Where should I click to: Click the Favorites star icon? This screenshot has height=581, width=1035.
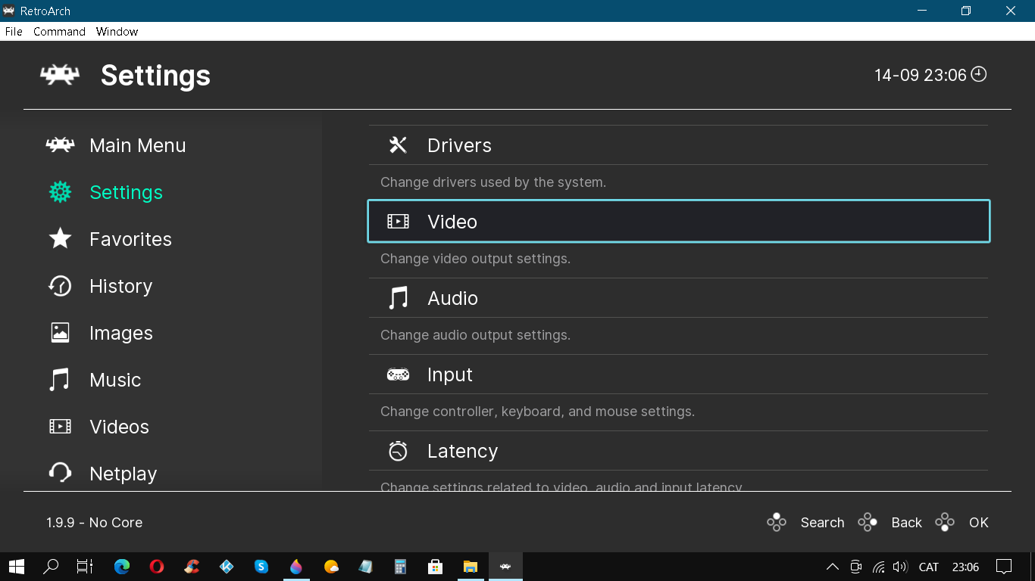60,239
